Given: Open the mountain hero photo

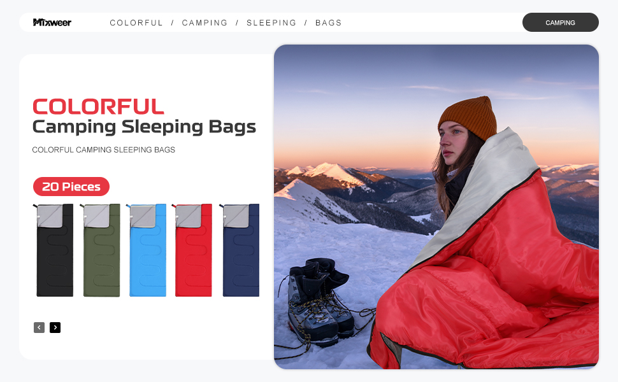Looking at the screenshot, I should click(436, 207).
